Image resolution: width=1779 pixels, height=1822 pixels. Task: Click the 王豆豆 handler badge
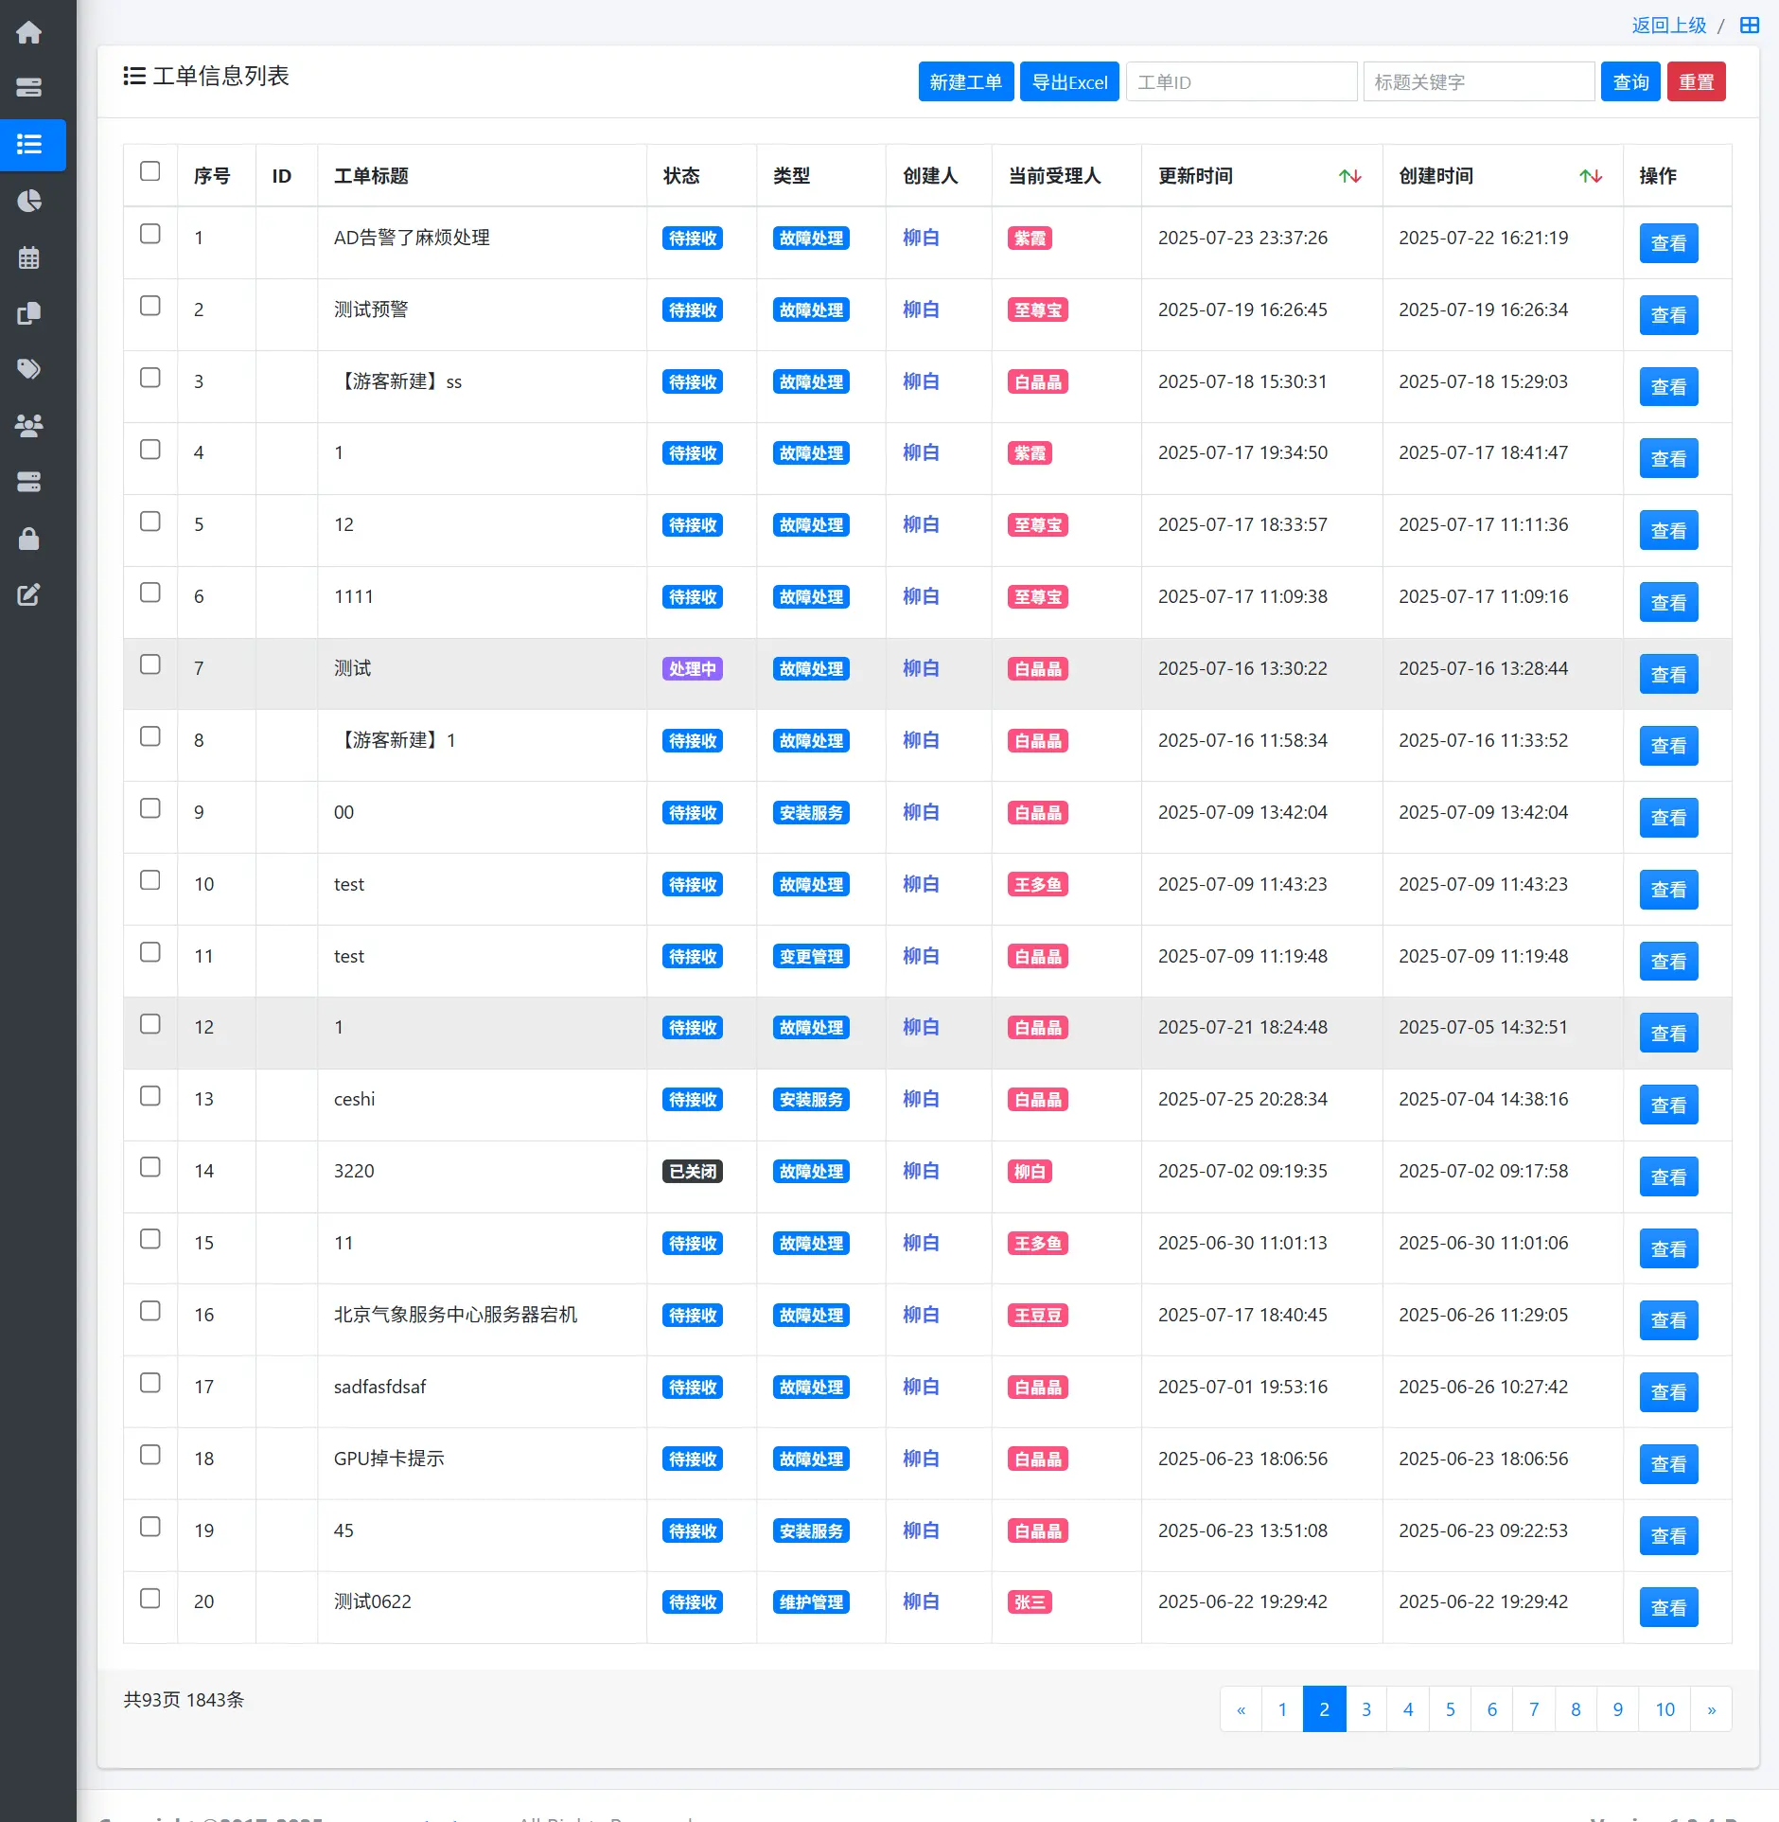pyautogui.click(x=1038, y=1316)
